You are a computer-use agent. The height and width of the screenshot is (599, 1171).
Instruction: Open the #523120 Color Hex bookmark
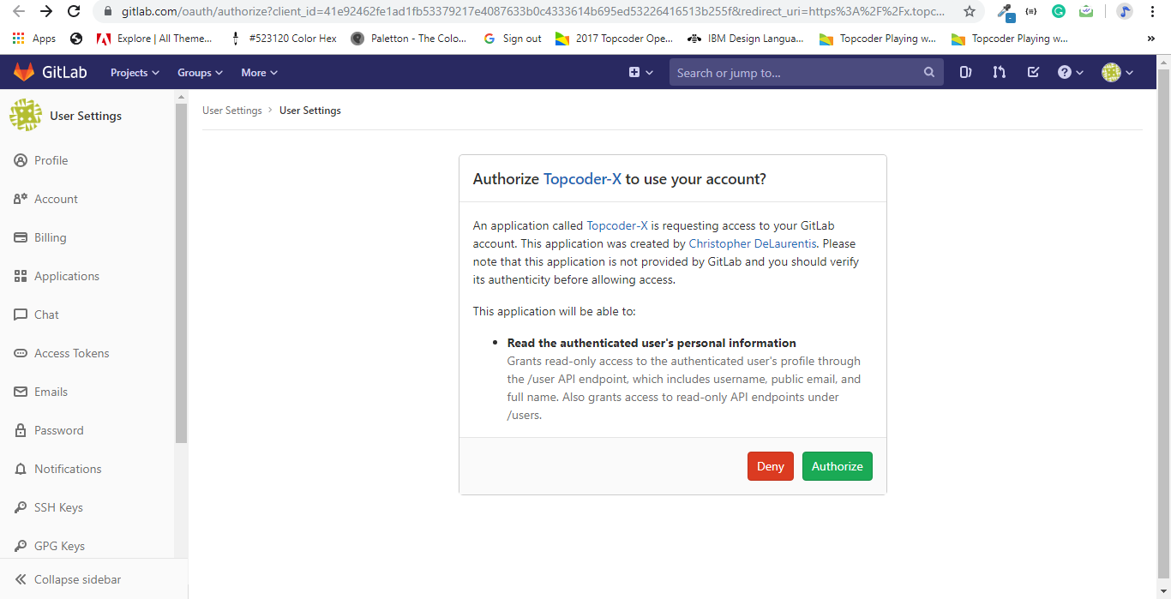pos(284,39)
